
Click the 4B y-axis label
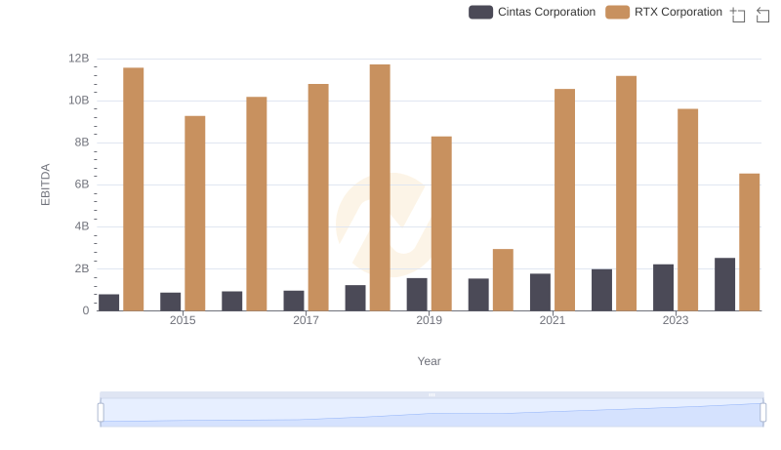click(x=82, y=226)
